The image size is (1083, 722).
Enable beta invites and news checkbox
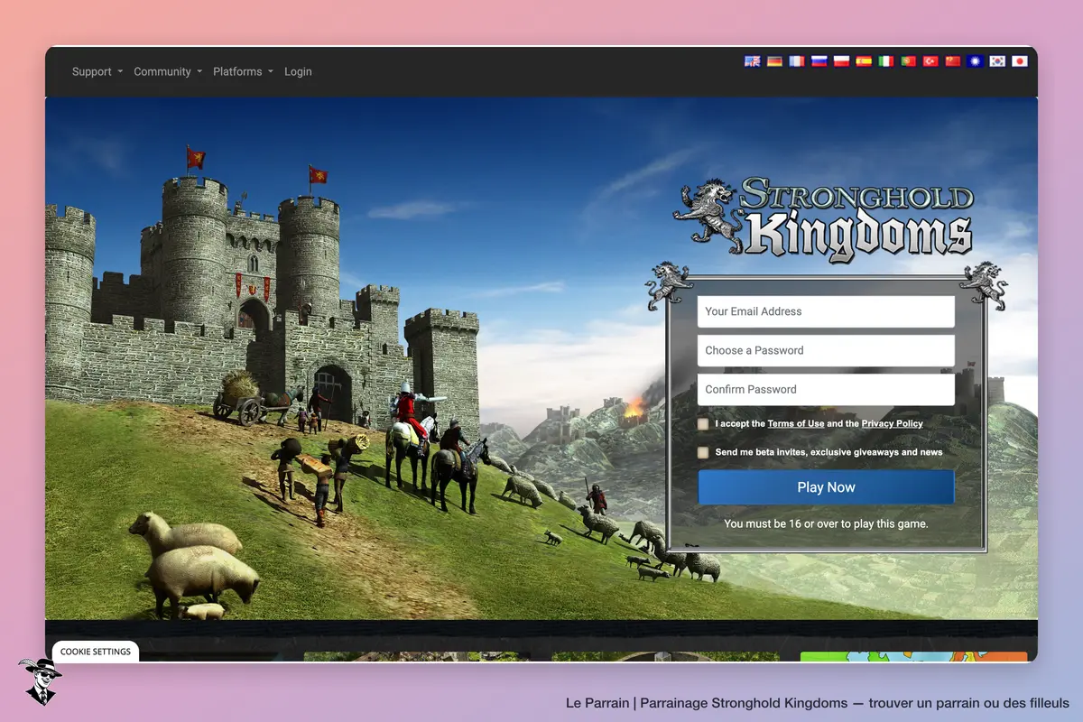pyautogui.click(x=703, y=452)
